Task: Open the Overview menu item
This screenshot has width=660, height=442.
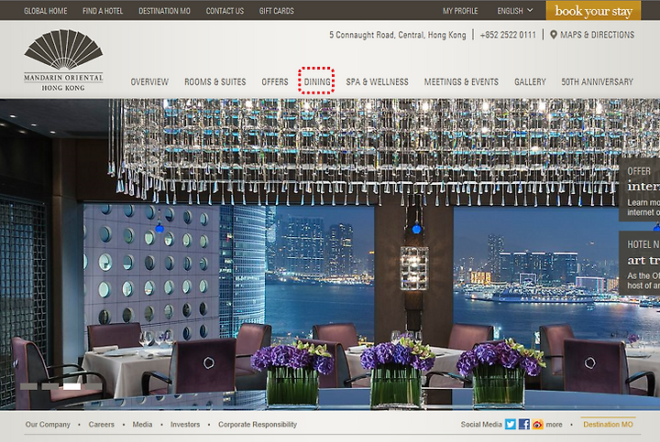Action: pos(149,81)
